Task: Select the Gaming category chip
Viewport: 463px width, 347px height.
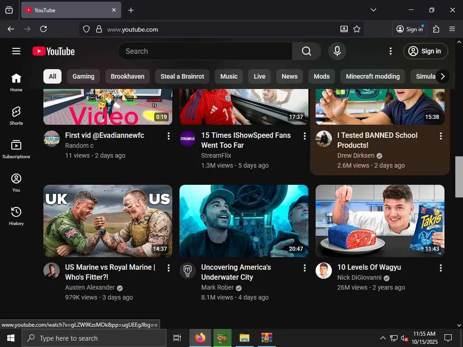Action: 83,76
